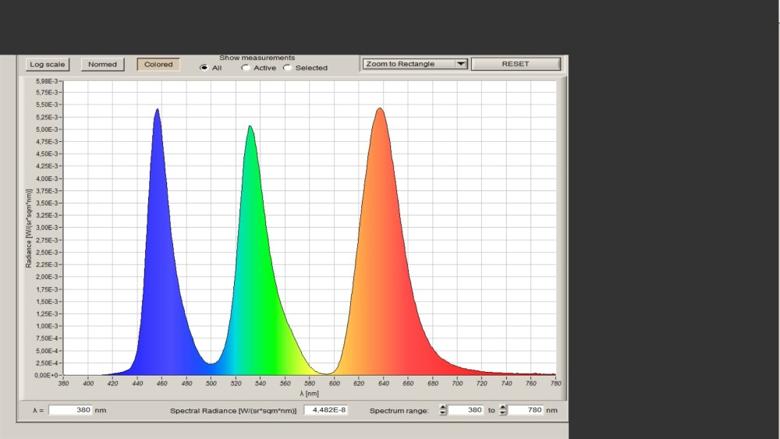Click the λ [nm] axis title
780x439 pixels.
[309, 394]
